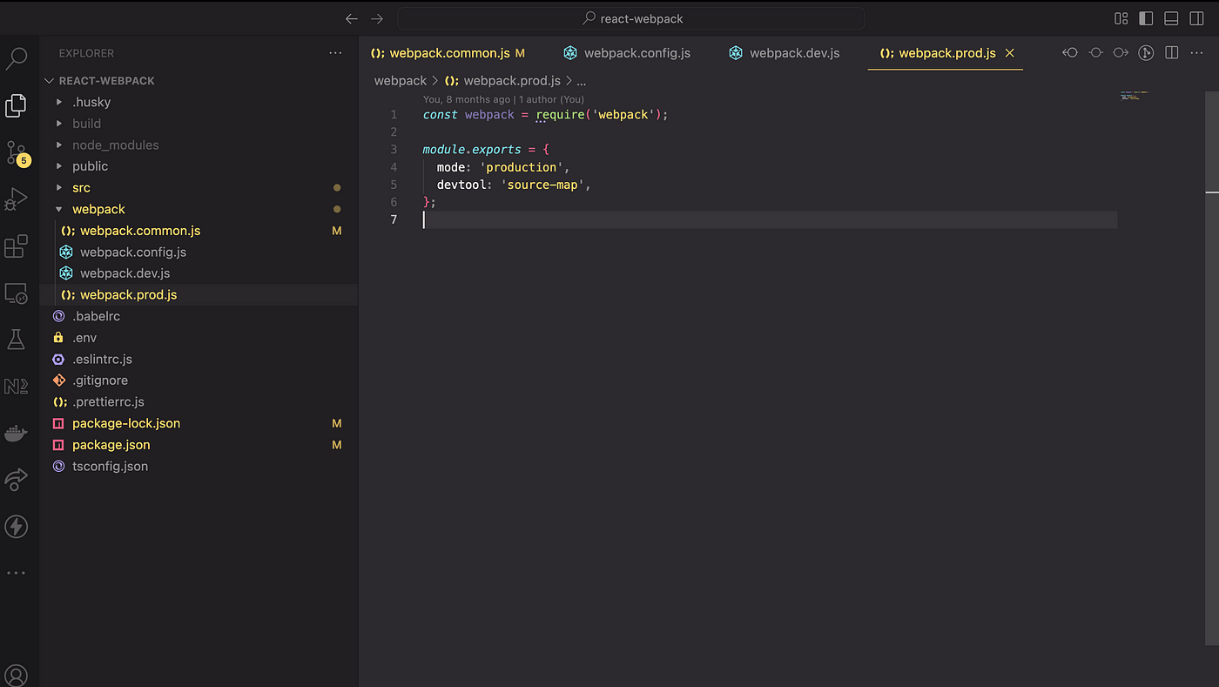Open the Extensions view
1219x687 pixels.
pos(17,246)
